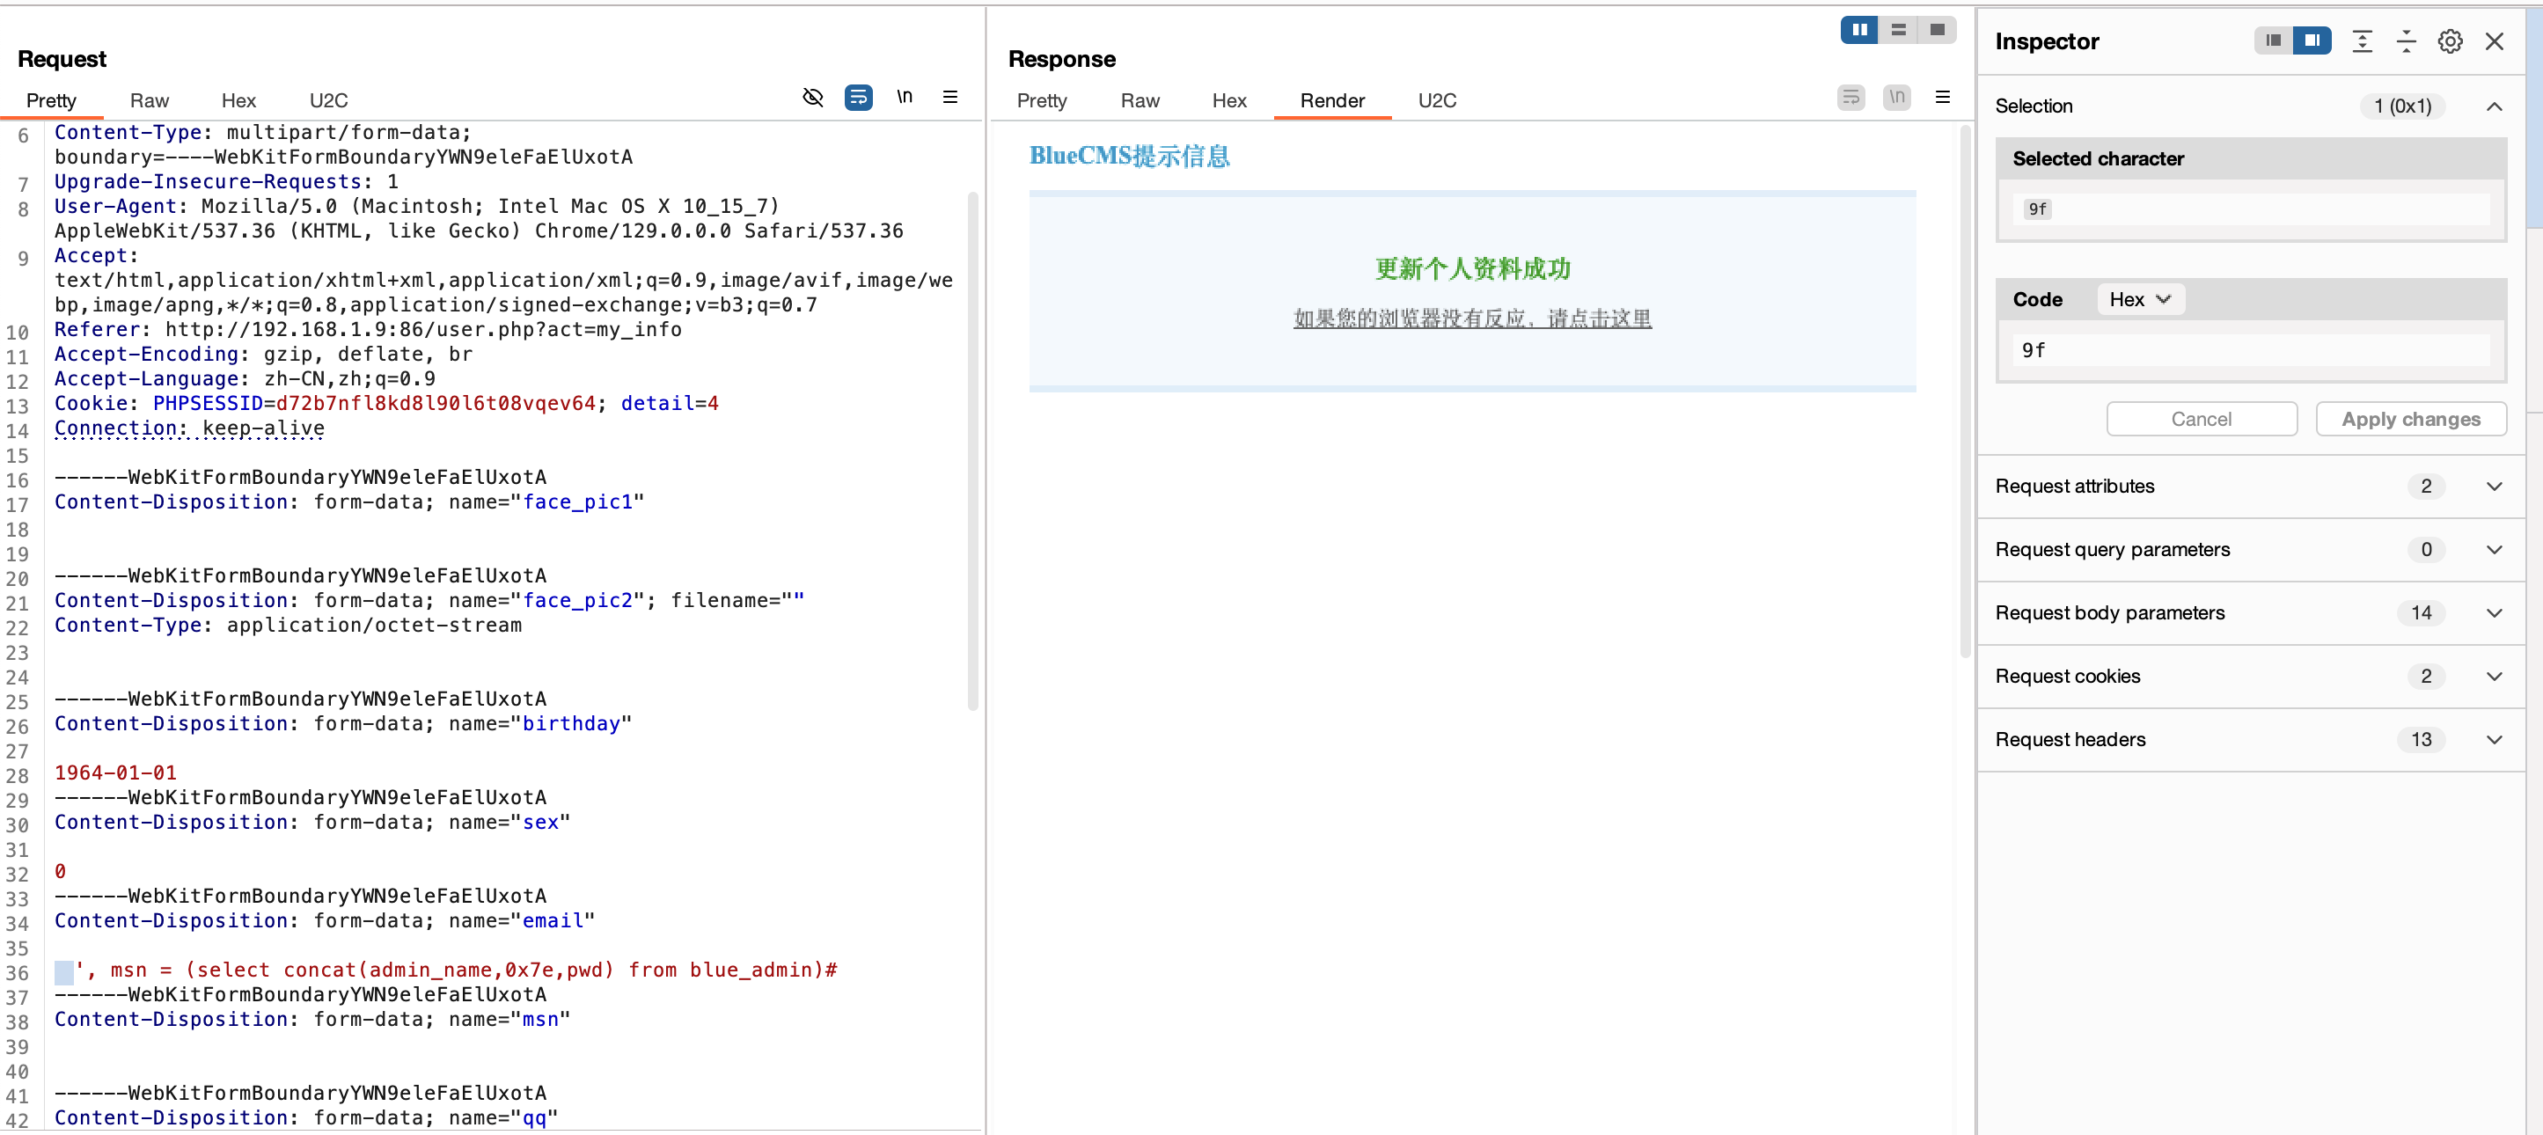This screenshot has width=2543, height=1135.
Task: Click the sex parameter value 0
Action: tap(60, 871)
